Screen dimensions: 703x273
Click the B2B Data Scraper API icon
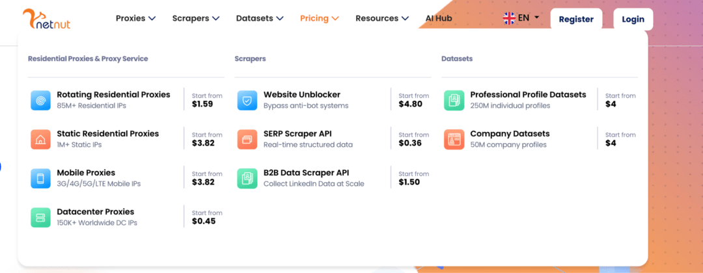click(x=247, y=178)
